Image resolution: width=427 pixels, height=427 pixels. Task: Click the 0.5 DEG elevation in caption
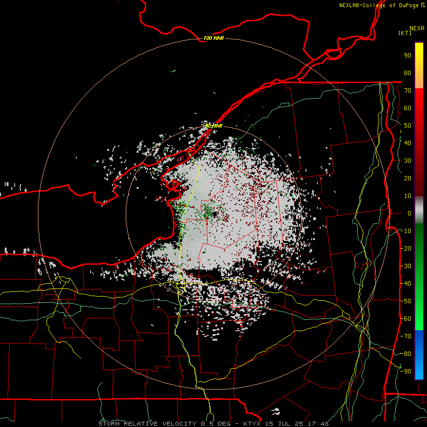[x=215, y=424]
